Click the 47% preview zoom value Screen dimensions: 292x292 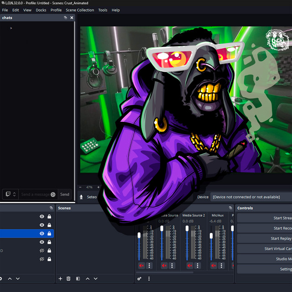click(x=89, y=187)
